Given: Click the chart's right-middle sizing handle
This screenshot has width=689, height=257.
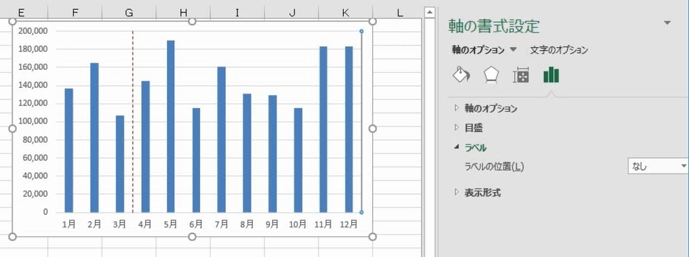Looking at the screenshot, I should click(373, 129).
